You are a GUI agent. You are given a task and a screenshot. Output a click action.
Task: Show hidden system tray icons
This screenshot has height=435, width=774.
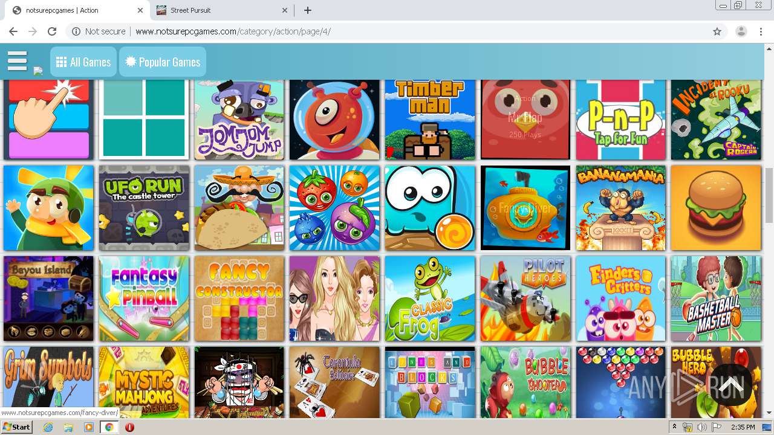[675, 427]
